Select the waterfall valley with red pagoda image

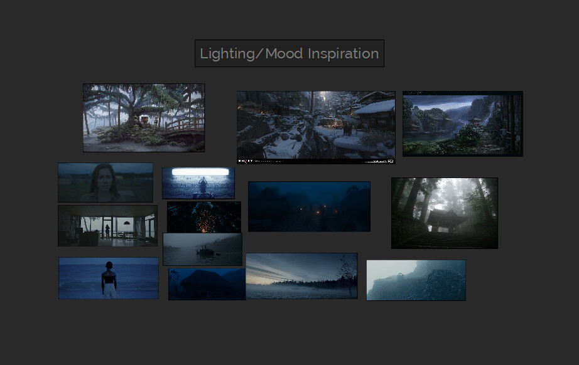pyautogui.click(x=463, y=124)
